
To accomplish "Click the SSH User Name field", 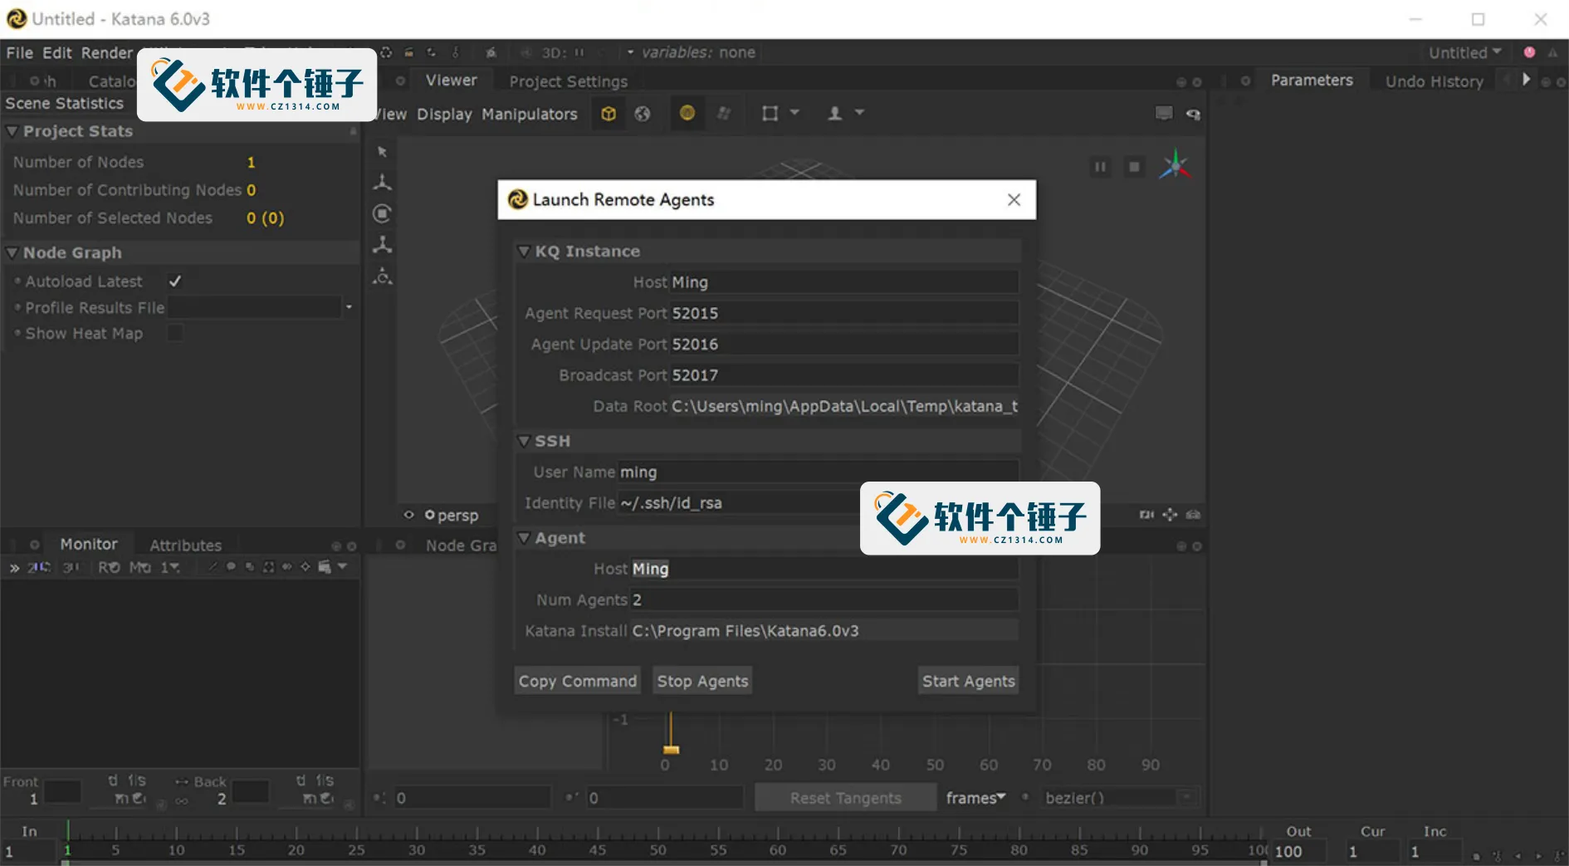I will 819,472.
